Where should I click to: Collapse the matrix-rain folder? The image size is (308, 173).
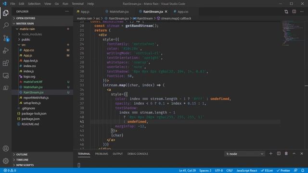click(x=42, y=29)
